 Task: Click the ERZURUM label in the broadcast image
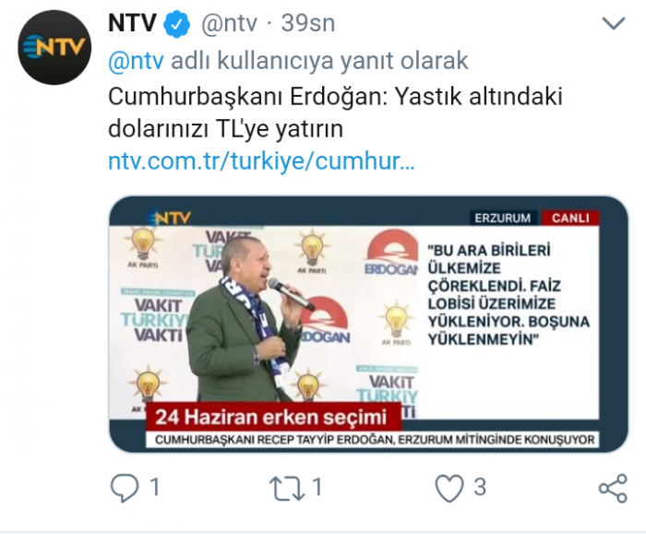pyautogui.click(x=503, y=218)
